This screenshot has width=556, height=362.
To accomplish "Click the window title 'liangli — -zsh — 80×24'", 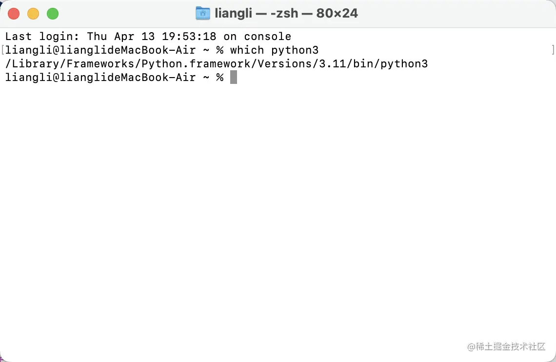I will pyautogui.click(x=286, y=13).
